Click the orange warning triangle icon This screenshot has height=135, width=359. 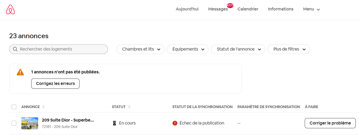20,72
